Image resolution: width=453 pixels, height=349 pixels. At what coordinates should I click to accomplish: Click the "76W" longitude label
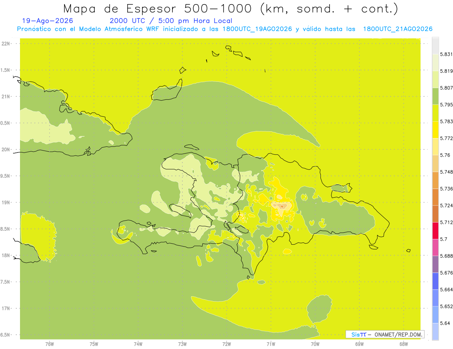pyautogui.click(x=49, y=344)
